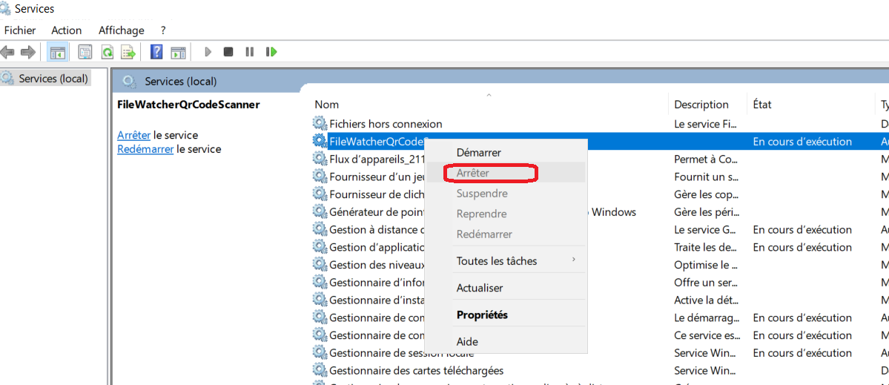Click the Show/Hide Console Tree toolbar icon
Image resolution: width=889 pixels, height=385 pixels.
[x=57, y=52]
